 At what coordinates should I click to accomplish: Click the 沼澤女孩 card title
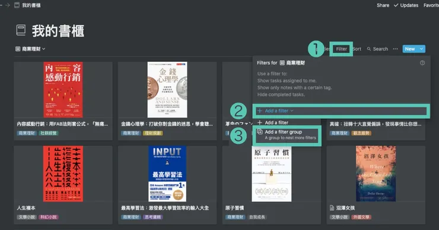coord(345,208)
